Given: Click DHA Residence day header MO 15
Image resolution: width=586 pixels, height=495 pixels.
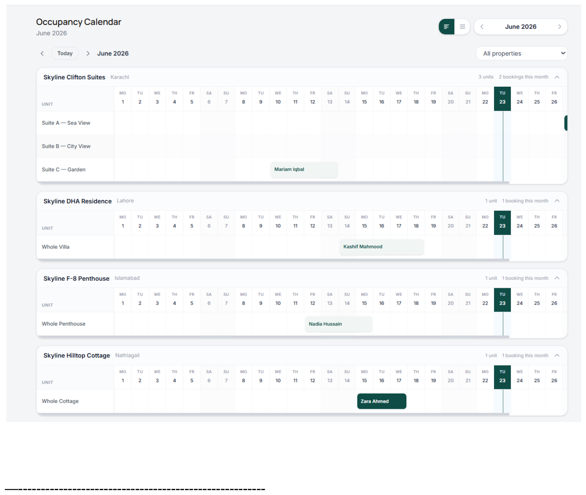Looking at the screenshot, I should [x=364, y=222].
